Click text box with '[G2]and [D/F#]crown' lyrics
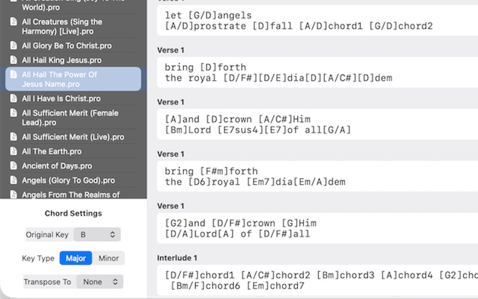 (x=317, y=228)
